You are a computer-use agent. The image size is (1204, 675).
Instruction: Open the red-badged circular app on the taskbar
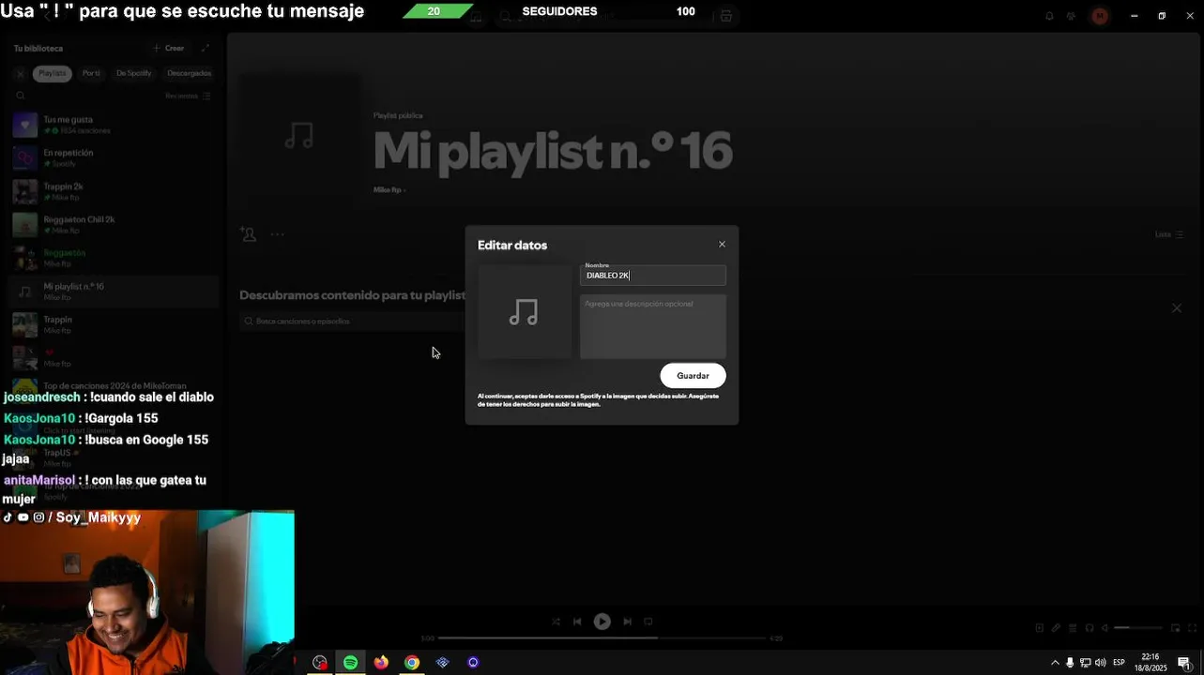[319, 662]
